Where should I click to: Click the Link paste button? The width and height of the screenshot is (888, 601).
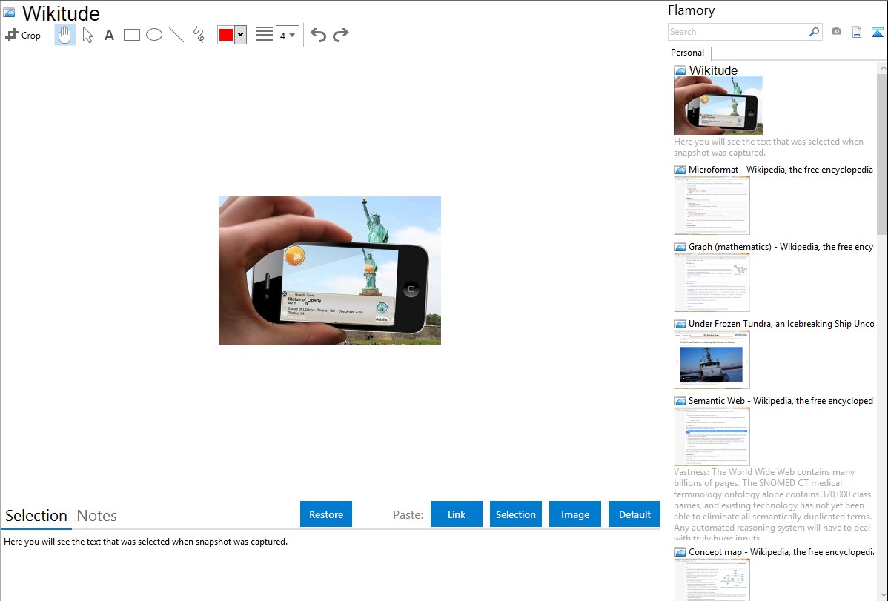click(x=457, y=514)
